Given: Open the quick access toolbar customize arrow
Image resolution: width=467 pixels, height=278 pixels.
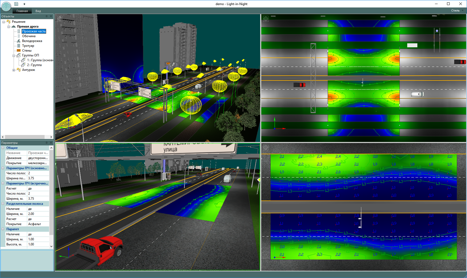Looking at the screenshot, I should [x=24, y=4].
